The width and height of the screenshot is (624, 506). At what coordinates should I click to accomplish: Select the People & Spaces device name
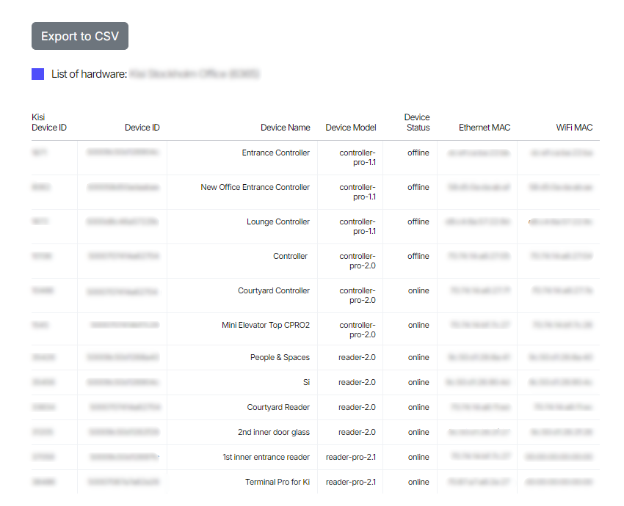(x=280, y=357)
